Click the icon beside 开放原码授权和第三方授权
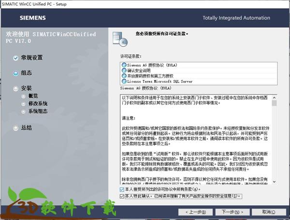The image size is (290, 220). 124,76
